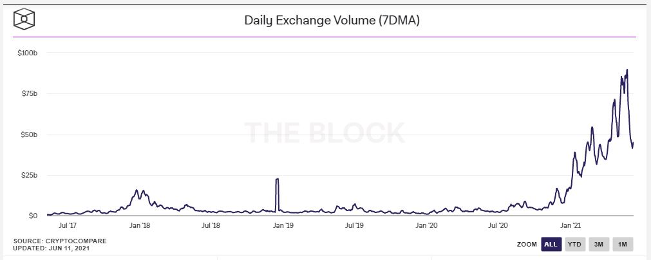Set chart zoom to 1M
The image size is (651, 260).
(x=622, y=244)
